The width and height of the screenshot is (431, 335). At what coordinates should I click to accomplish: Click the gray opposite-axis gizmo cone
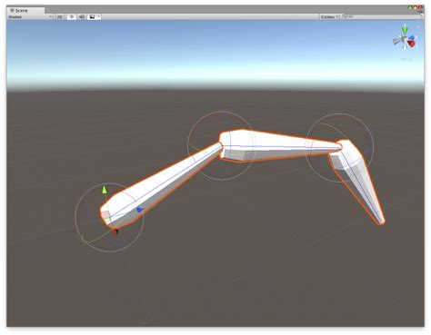[397, 41]
